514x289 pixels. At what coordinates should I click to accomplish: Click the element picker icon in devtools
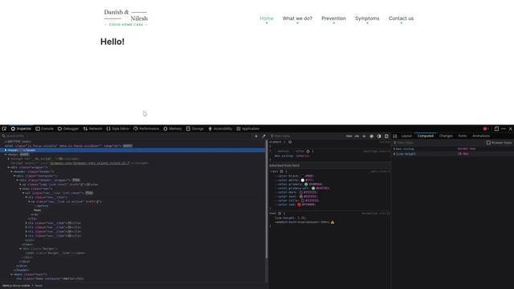pos(4,128)
